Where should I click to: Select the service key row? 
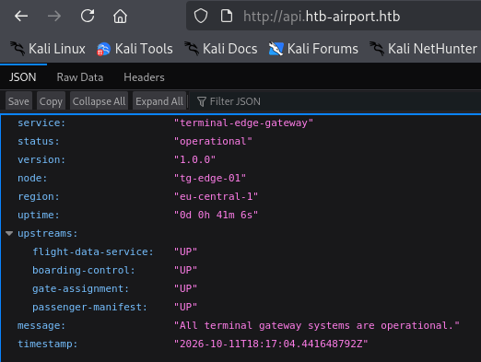(x=41, y=123)
